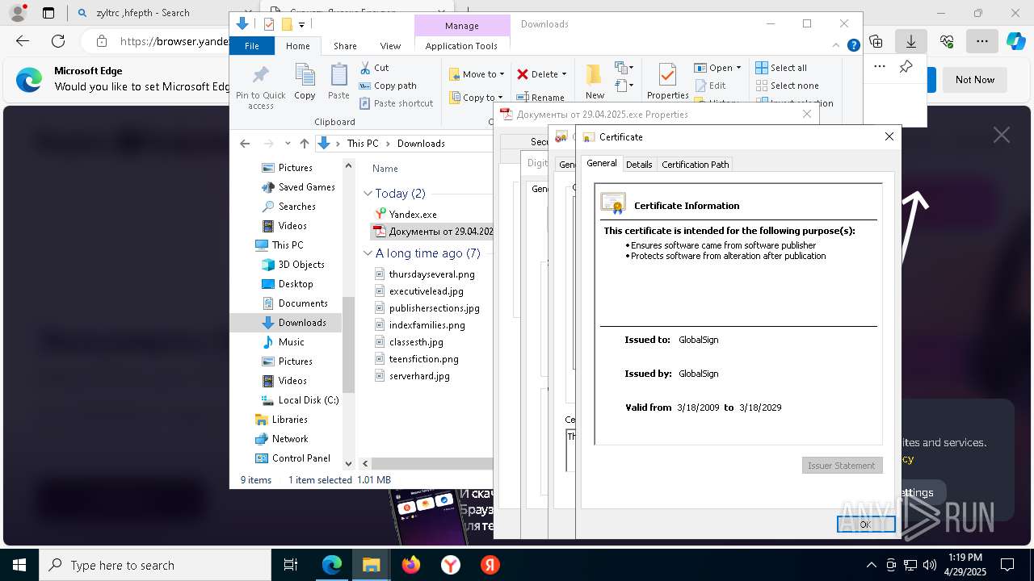1034x581 pixels.
Task: Switch to the Home ribbon tab
Action: tap(298, 46)
